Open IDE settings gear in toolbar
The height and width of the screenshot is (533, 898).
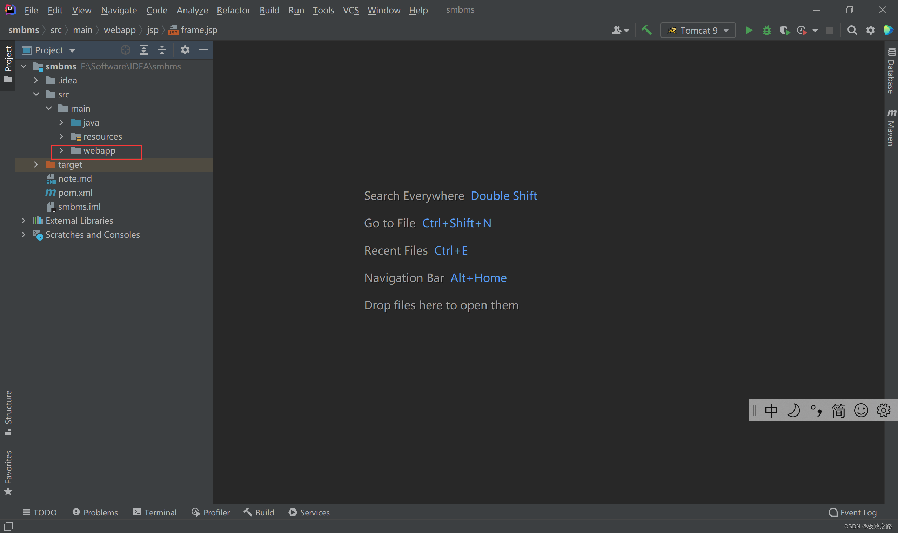point(870,30)
